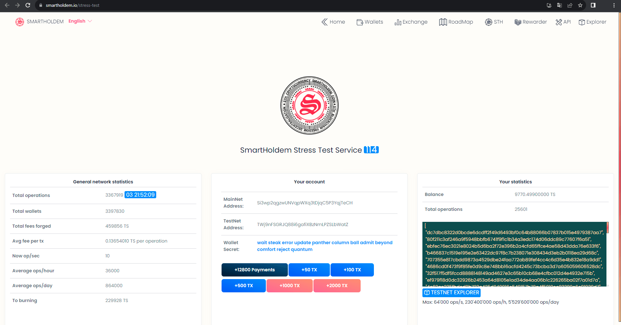Expand the English language dropdown
The image size is (621, 325).
[x=80, y=21]
